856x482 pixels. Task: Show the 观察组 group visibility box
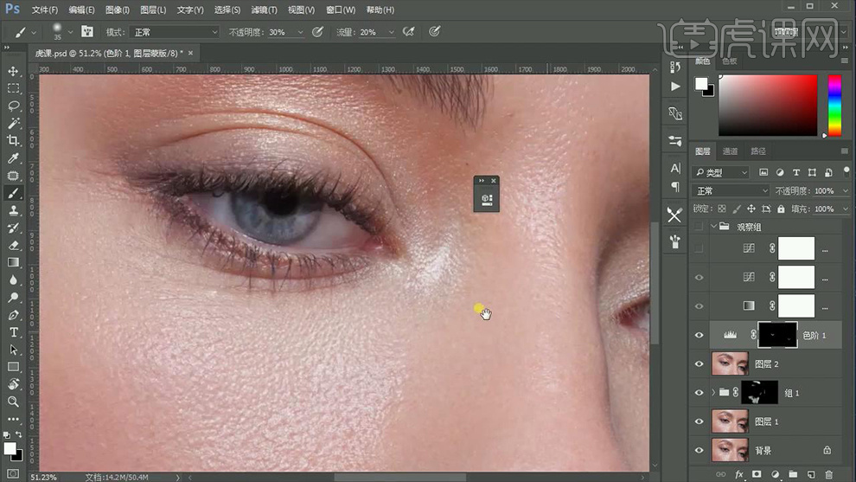[x=699, y=227]
